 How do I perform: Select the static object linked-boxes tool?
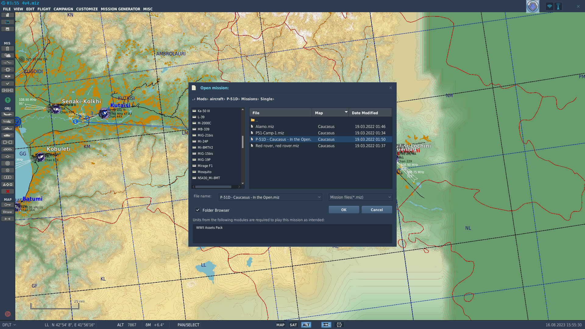click(x=8, y=142)
